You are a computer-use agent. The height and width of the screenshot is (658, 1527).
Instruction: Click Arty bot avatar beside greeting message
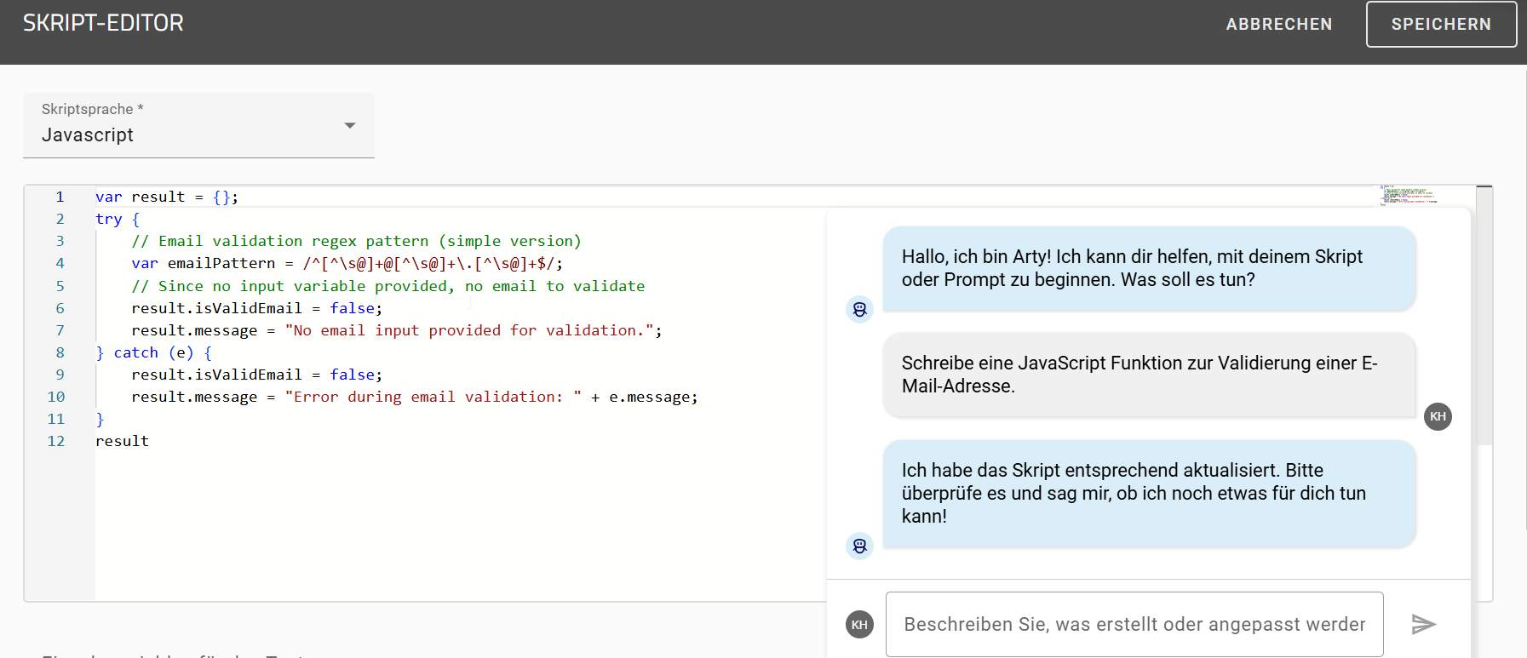[859, 309]
